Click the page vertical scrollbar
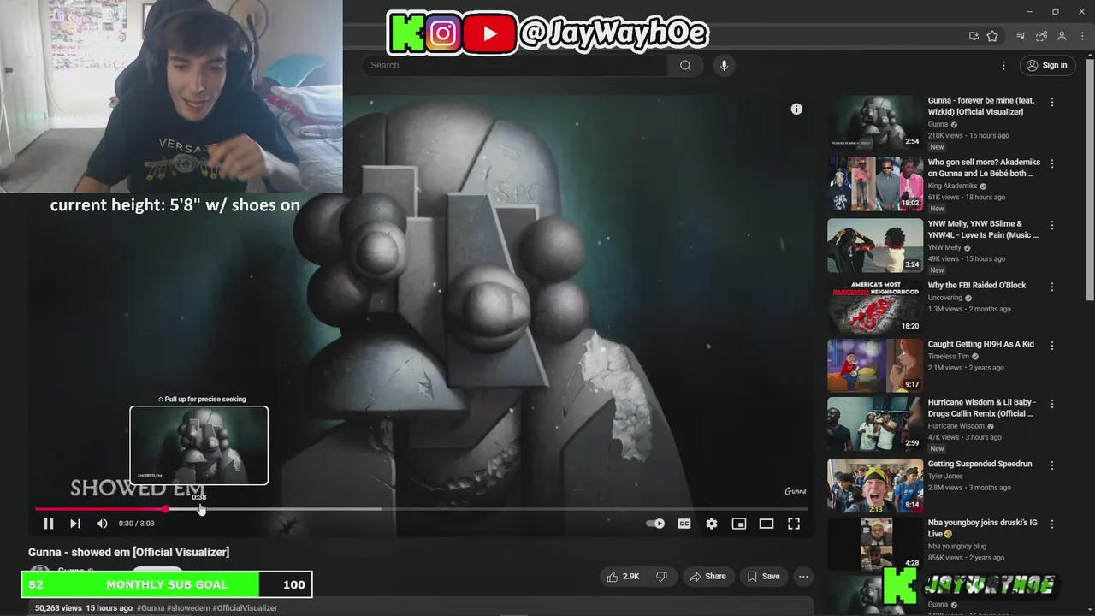This screenshot has width=1095, height=616. [x=1090, y=178]
